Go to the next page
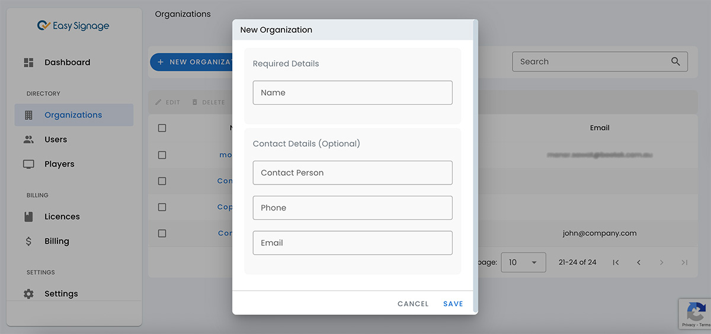 pyautogui.click(x=662, y=262)
